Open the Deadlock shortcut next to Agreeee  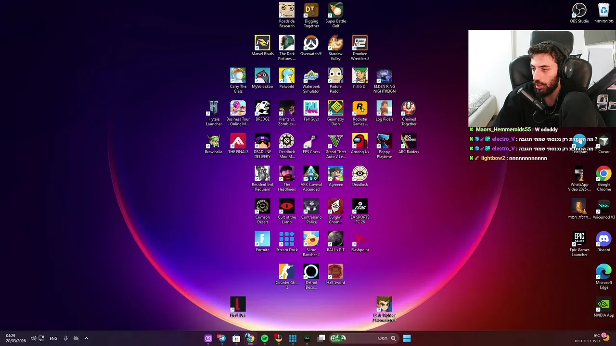pyautogui.click(x=360, y=176)
